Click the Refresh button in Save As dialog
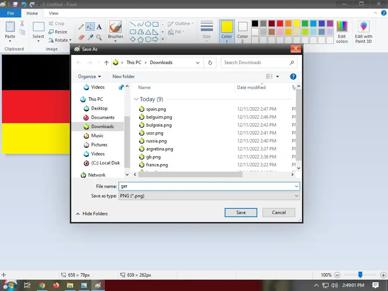The height and width of the screenshot is (291, 388). tap(210, 63)
